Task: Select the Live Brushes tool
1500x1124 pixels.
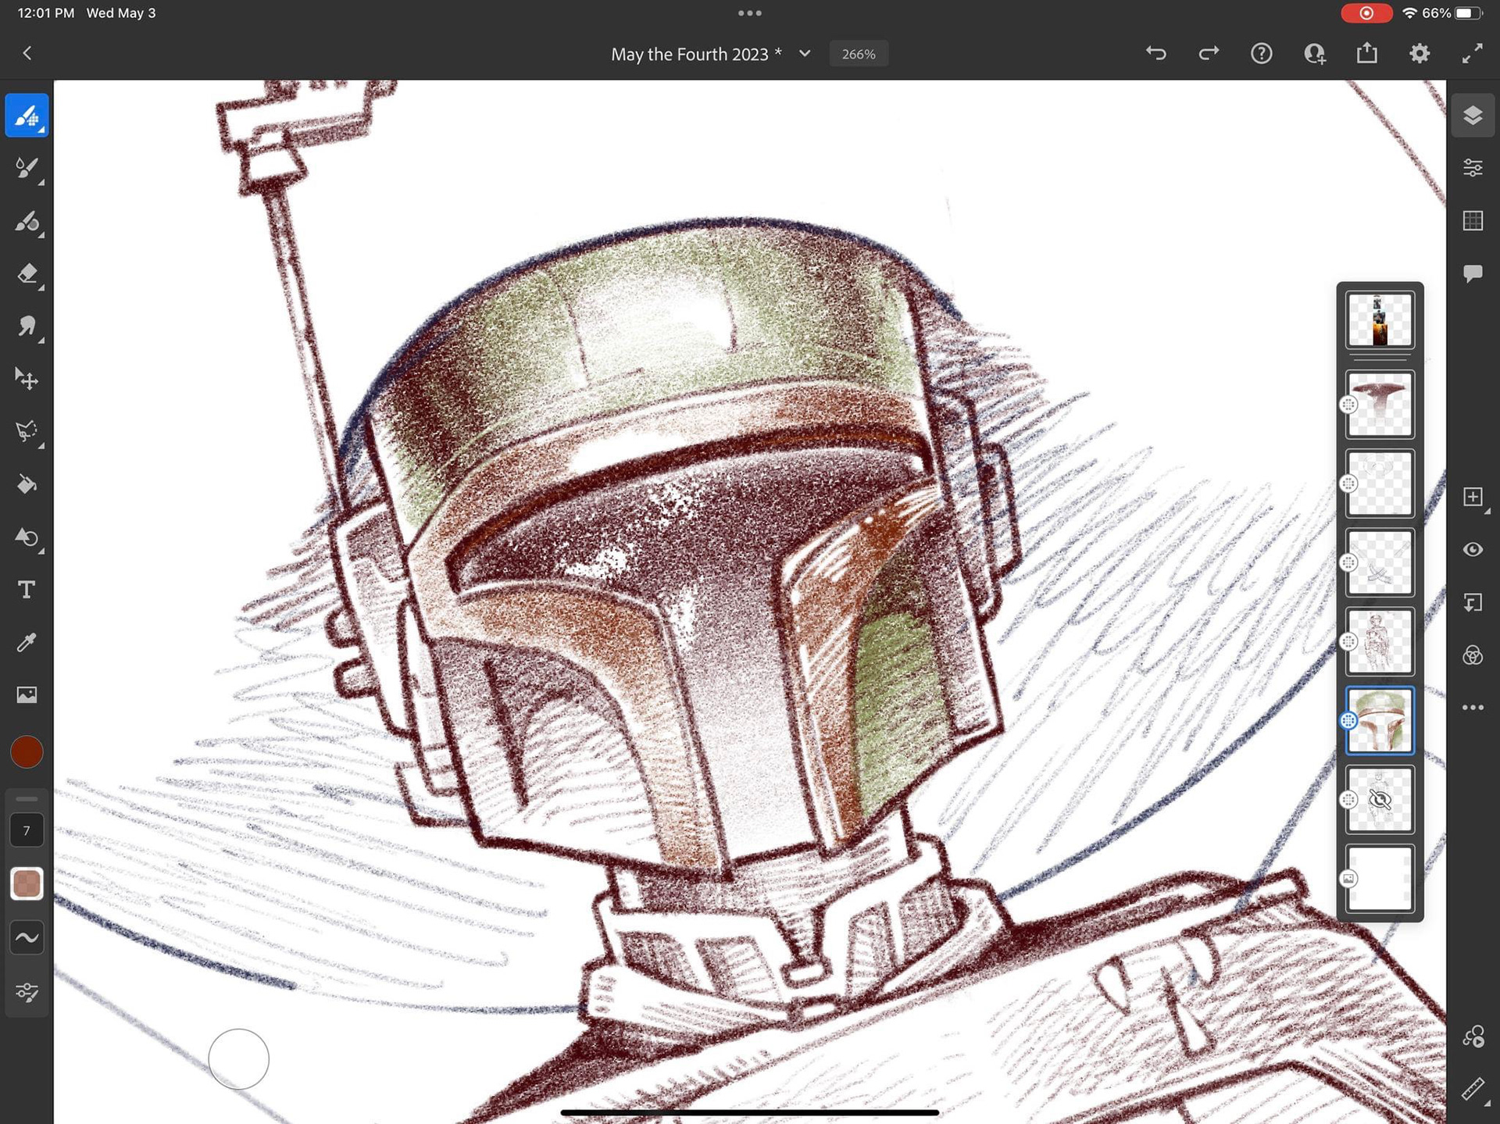Action: (x=27, y=169)
